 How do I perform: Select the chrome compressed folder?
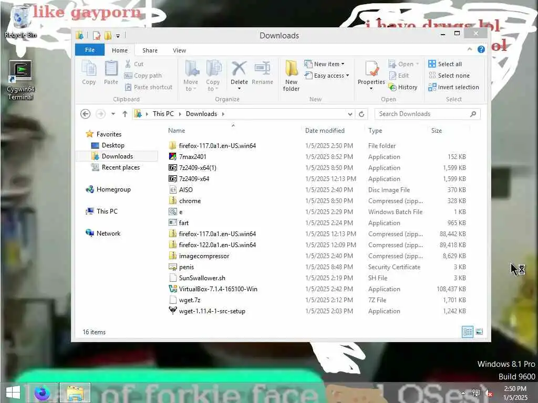pos(317,201)
